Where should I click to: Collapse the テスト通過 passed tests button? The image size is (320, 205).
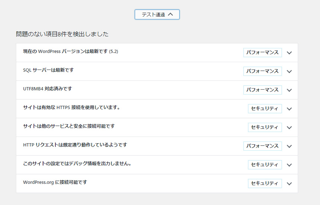click(x=157, y=15)
